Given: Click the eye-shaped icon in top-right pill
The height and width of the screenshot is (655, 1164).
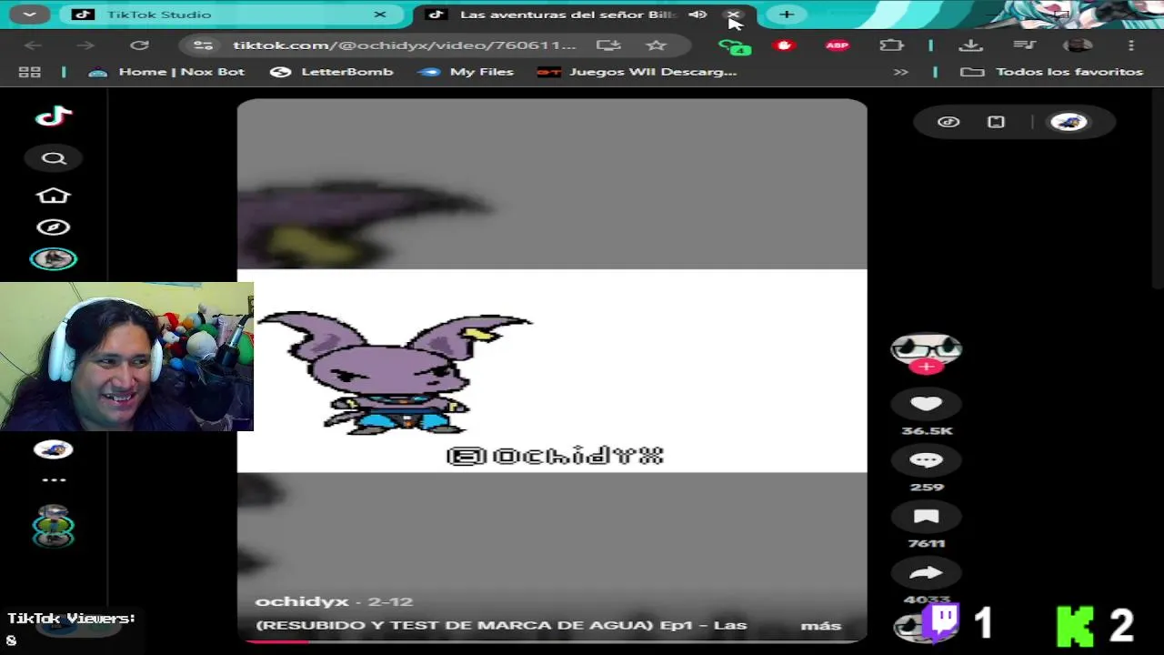Looking at the screenshot, I should click(x=948, y=122).
